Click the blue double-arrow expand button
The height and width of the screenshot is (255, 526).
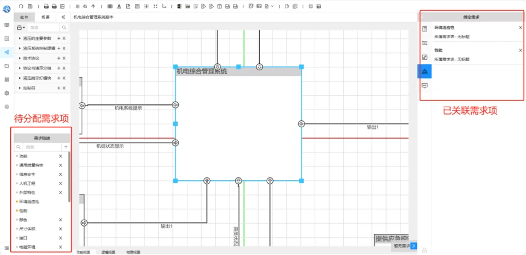click(413, 246)
